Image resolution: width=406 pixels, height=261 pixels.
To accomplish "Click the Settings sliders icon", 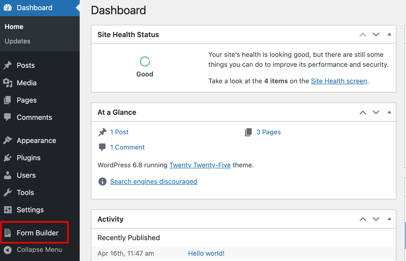I will pyautogui.click(x=8, y=210).
